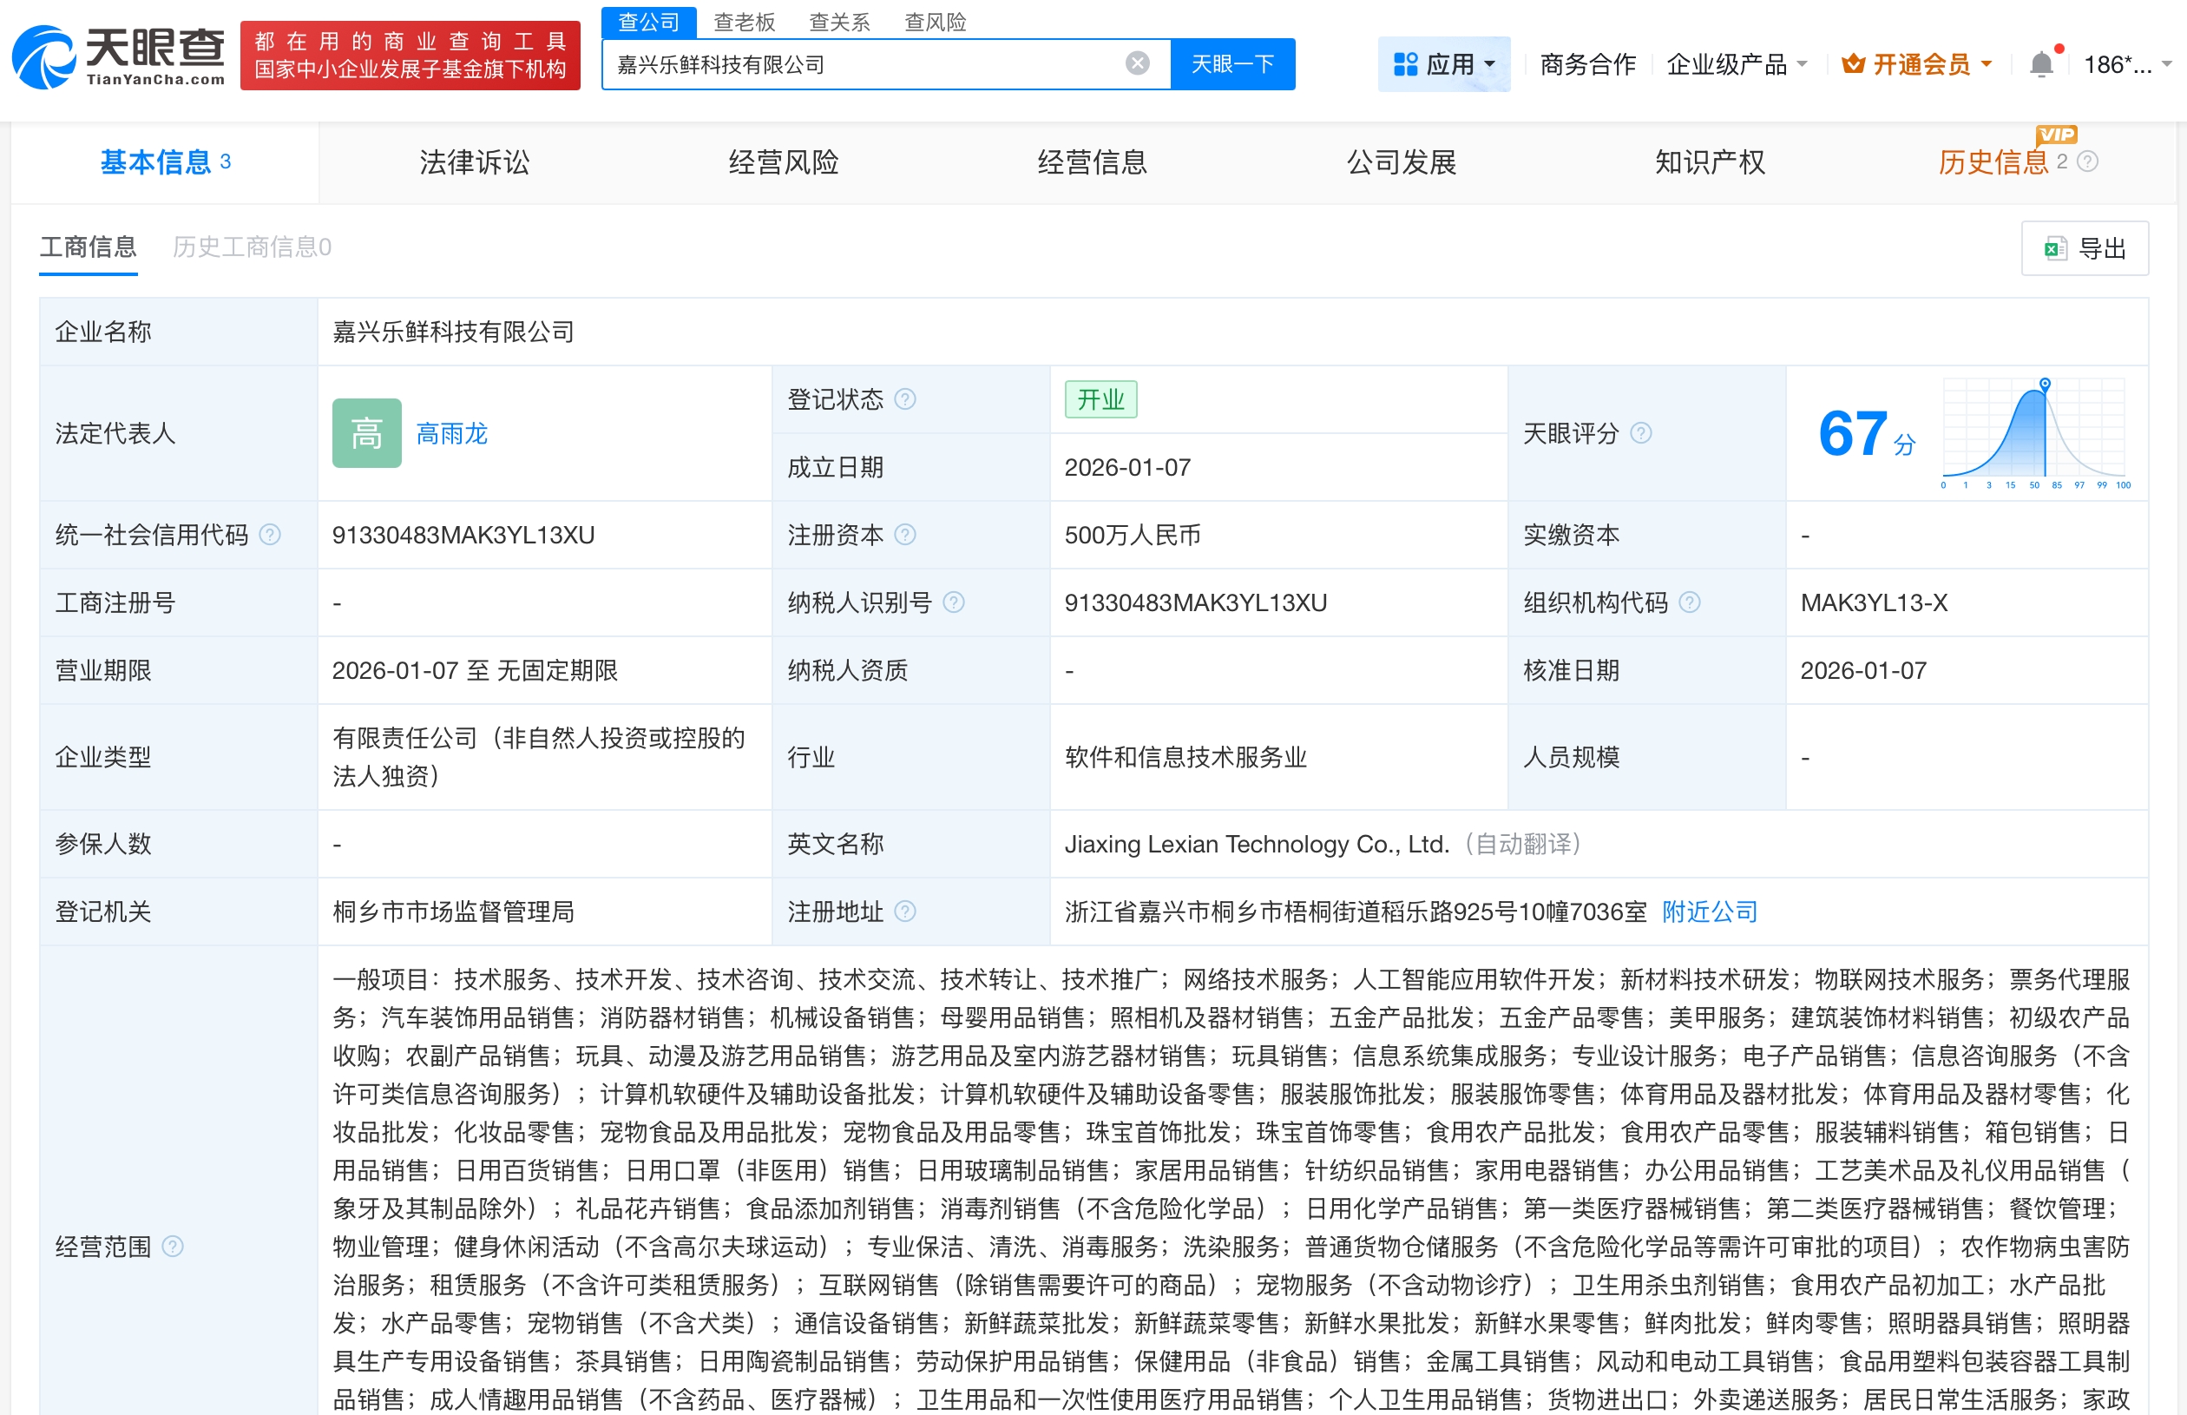The image size is (2187, 1415).
Task: Clear the search box text
Action: 1136,63
